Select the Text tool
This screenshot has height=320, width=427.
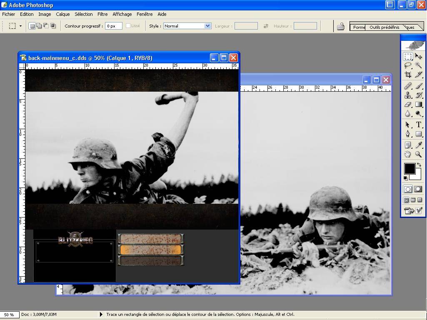coord(418,125)
